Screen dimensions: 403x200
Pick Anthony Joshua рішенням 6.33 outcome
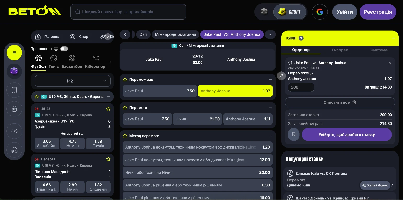(197, 185)
